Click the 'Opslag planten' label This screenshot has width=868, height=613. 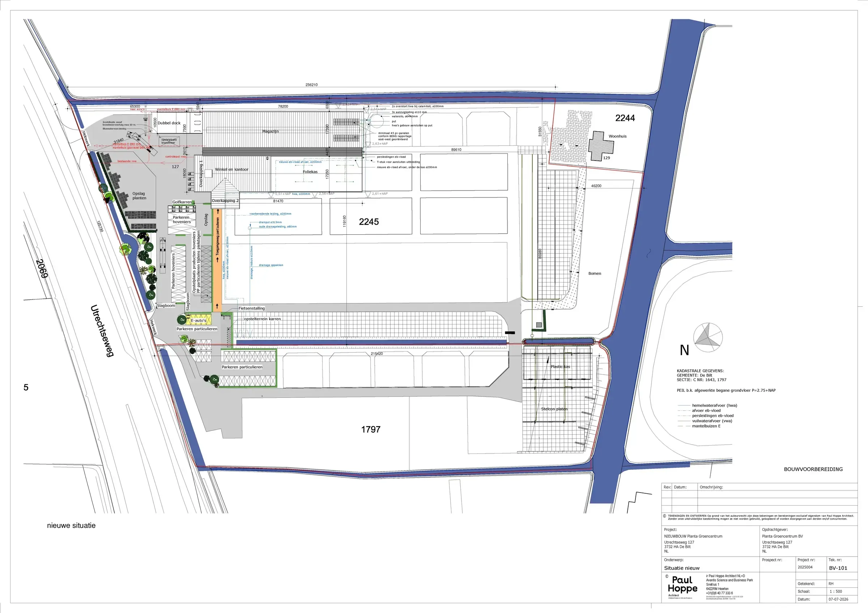(x=139, y=195)
